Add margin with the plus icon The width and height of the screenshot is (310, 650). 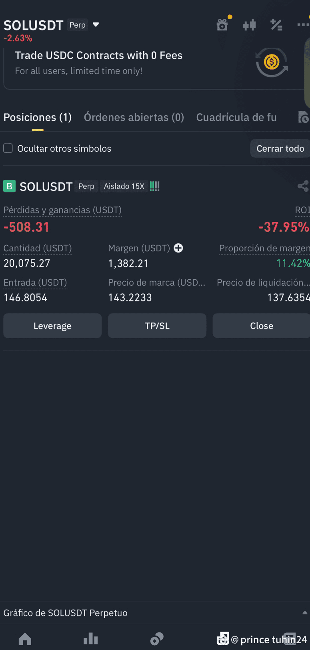(178, 248)
